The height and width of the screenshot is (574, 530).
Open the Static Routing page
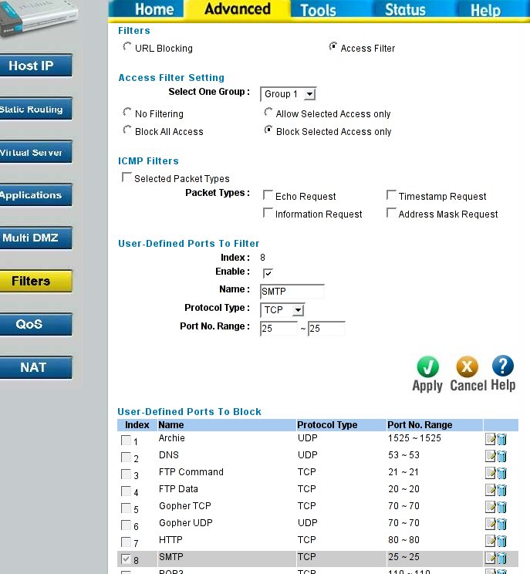[35, 109]
